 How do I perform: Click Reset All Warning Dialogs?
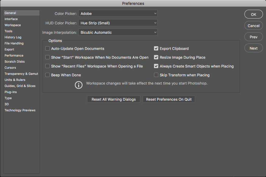[113, 99]
